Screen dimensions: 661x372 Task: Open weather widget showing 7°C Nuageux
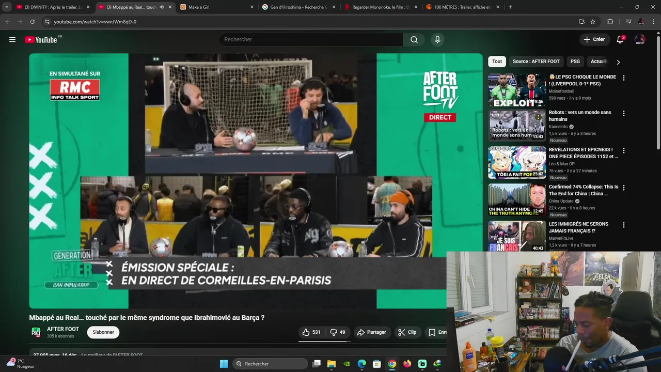[21, 364]
